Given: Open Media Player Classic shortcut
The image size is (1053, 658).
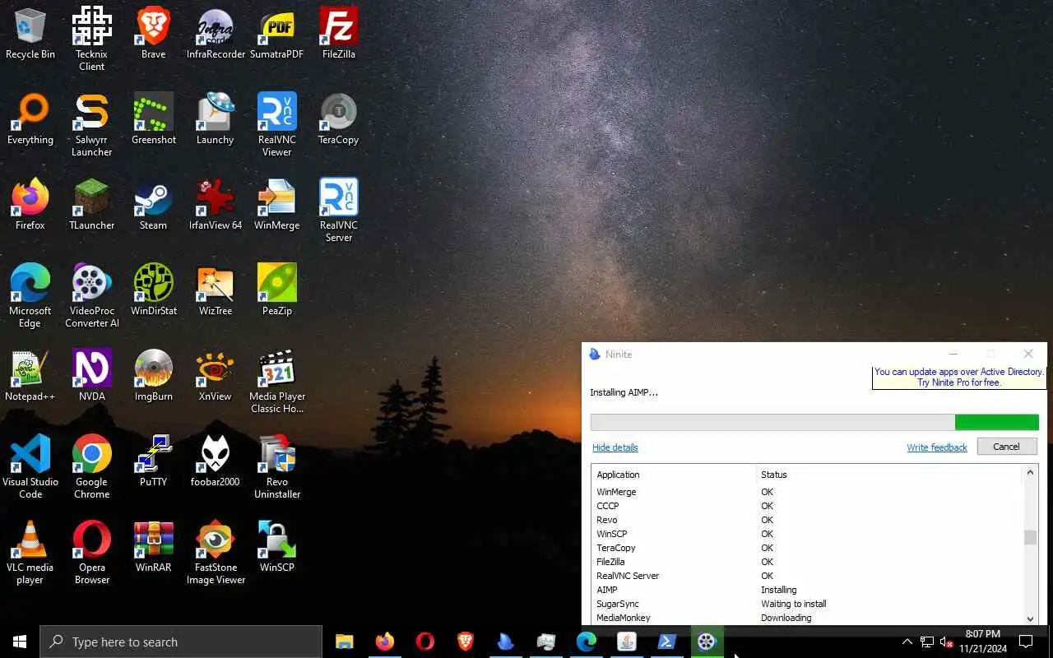Looking at the screenshot, I should (x=276, y=382).
